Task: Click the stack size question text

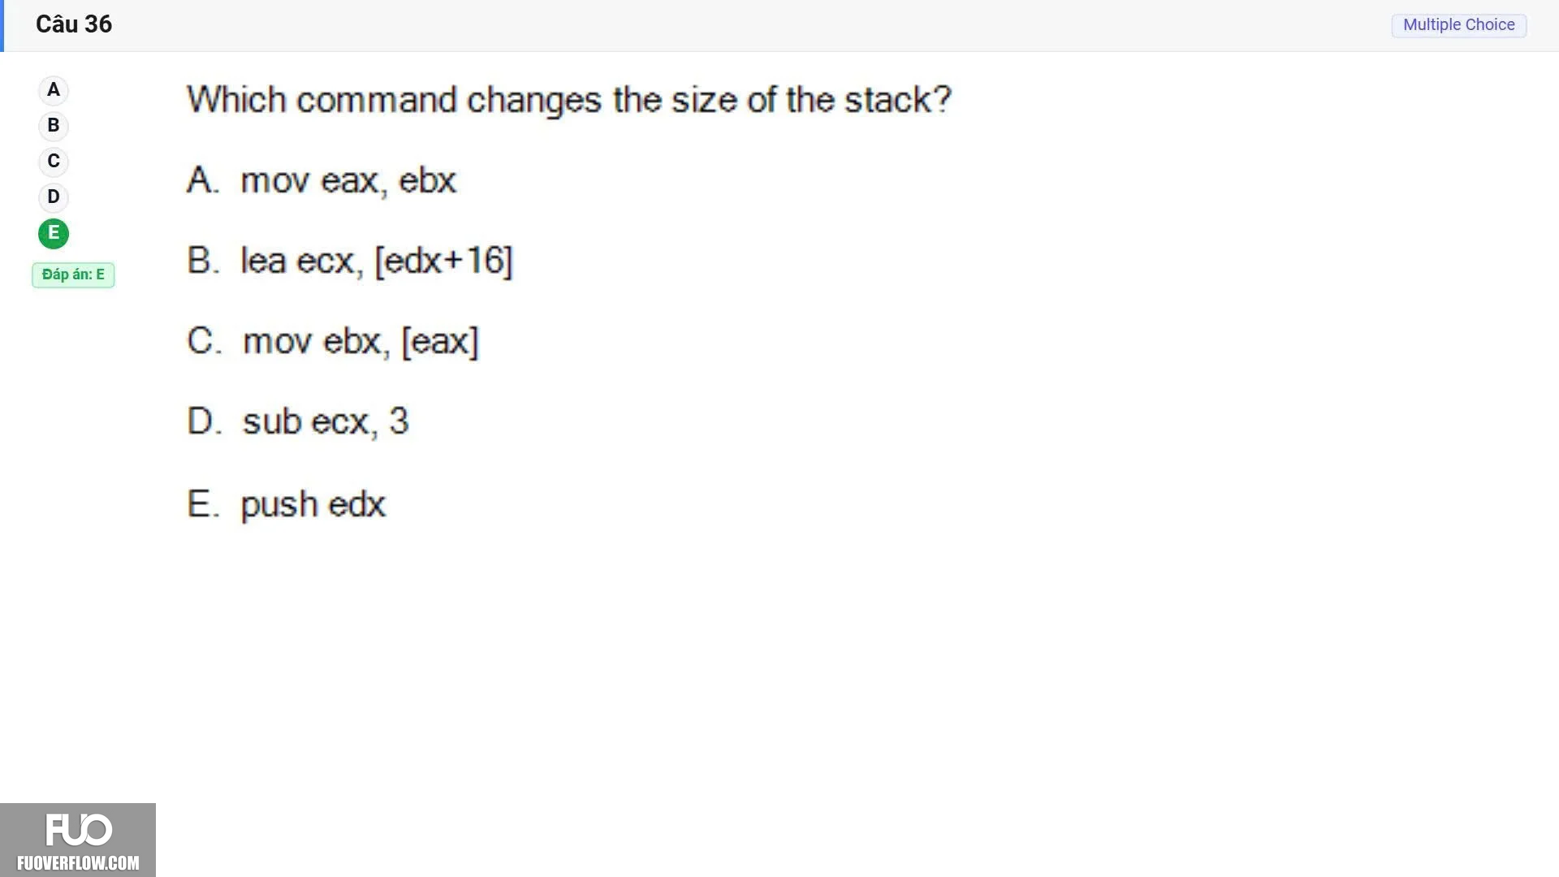Action: 568,100
